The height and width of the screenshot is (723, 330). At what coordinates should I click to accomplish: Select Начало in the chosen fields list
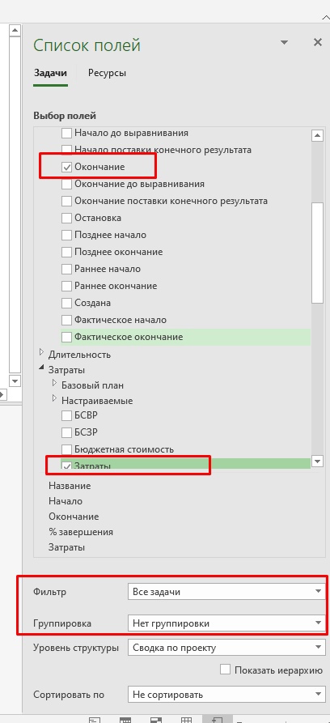66,500
